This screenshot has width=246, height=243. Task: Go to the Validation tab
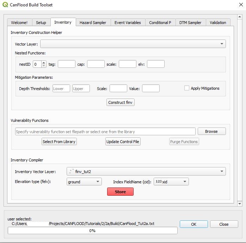point(218,23)
